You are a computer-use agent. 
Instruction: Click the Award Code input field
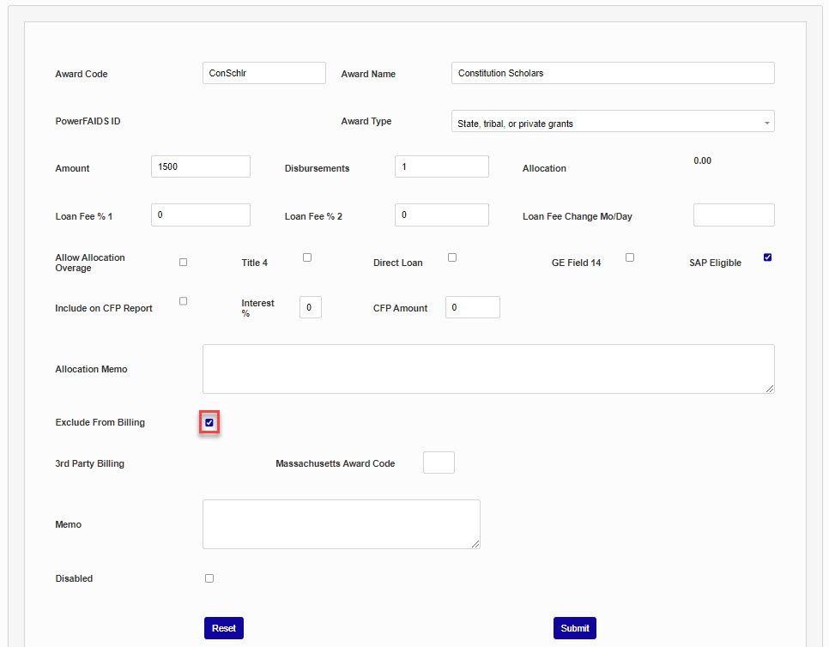click(264, 73)
